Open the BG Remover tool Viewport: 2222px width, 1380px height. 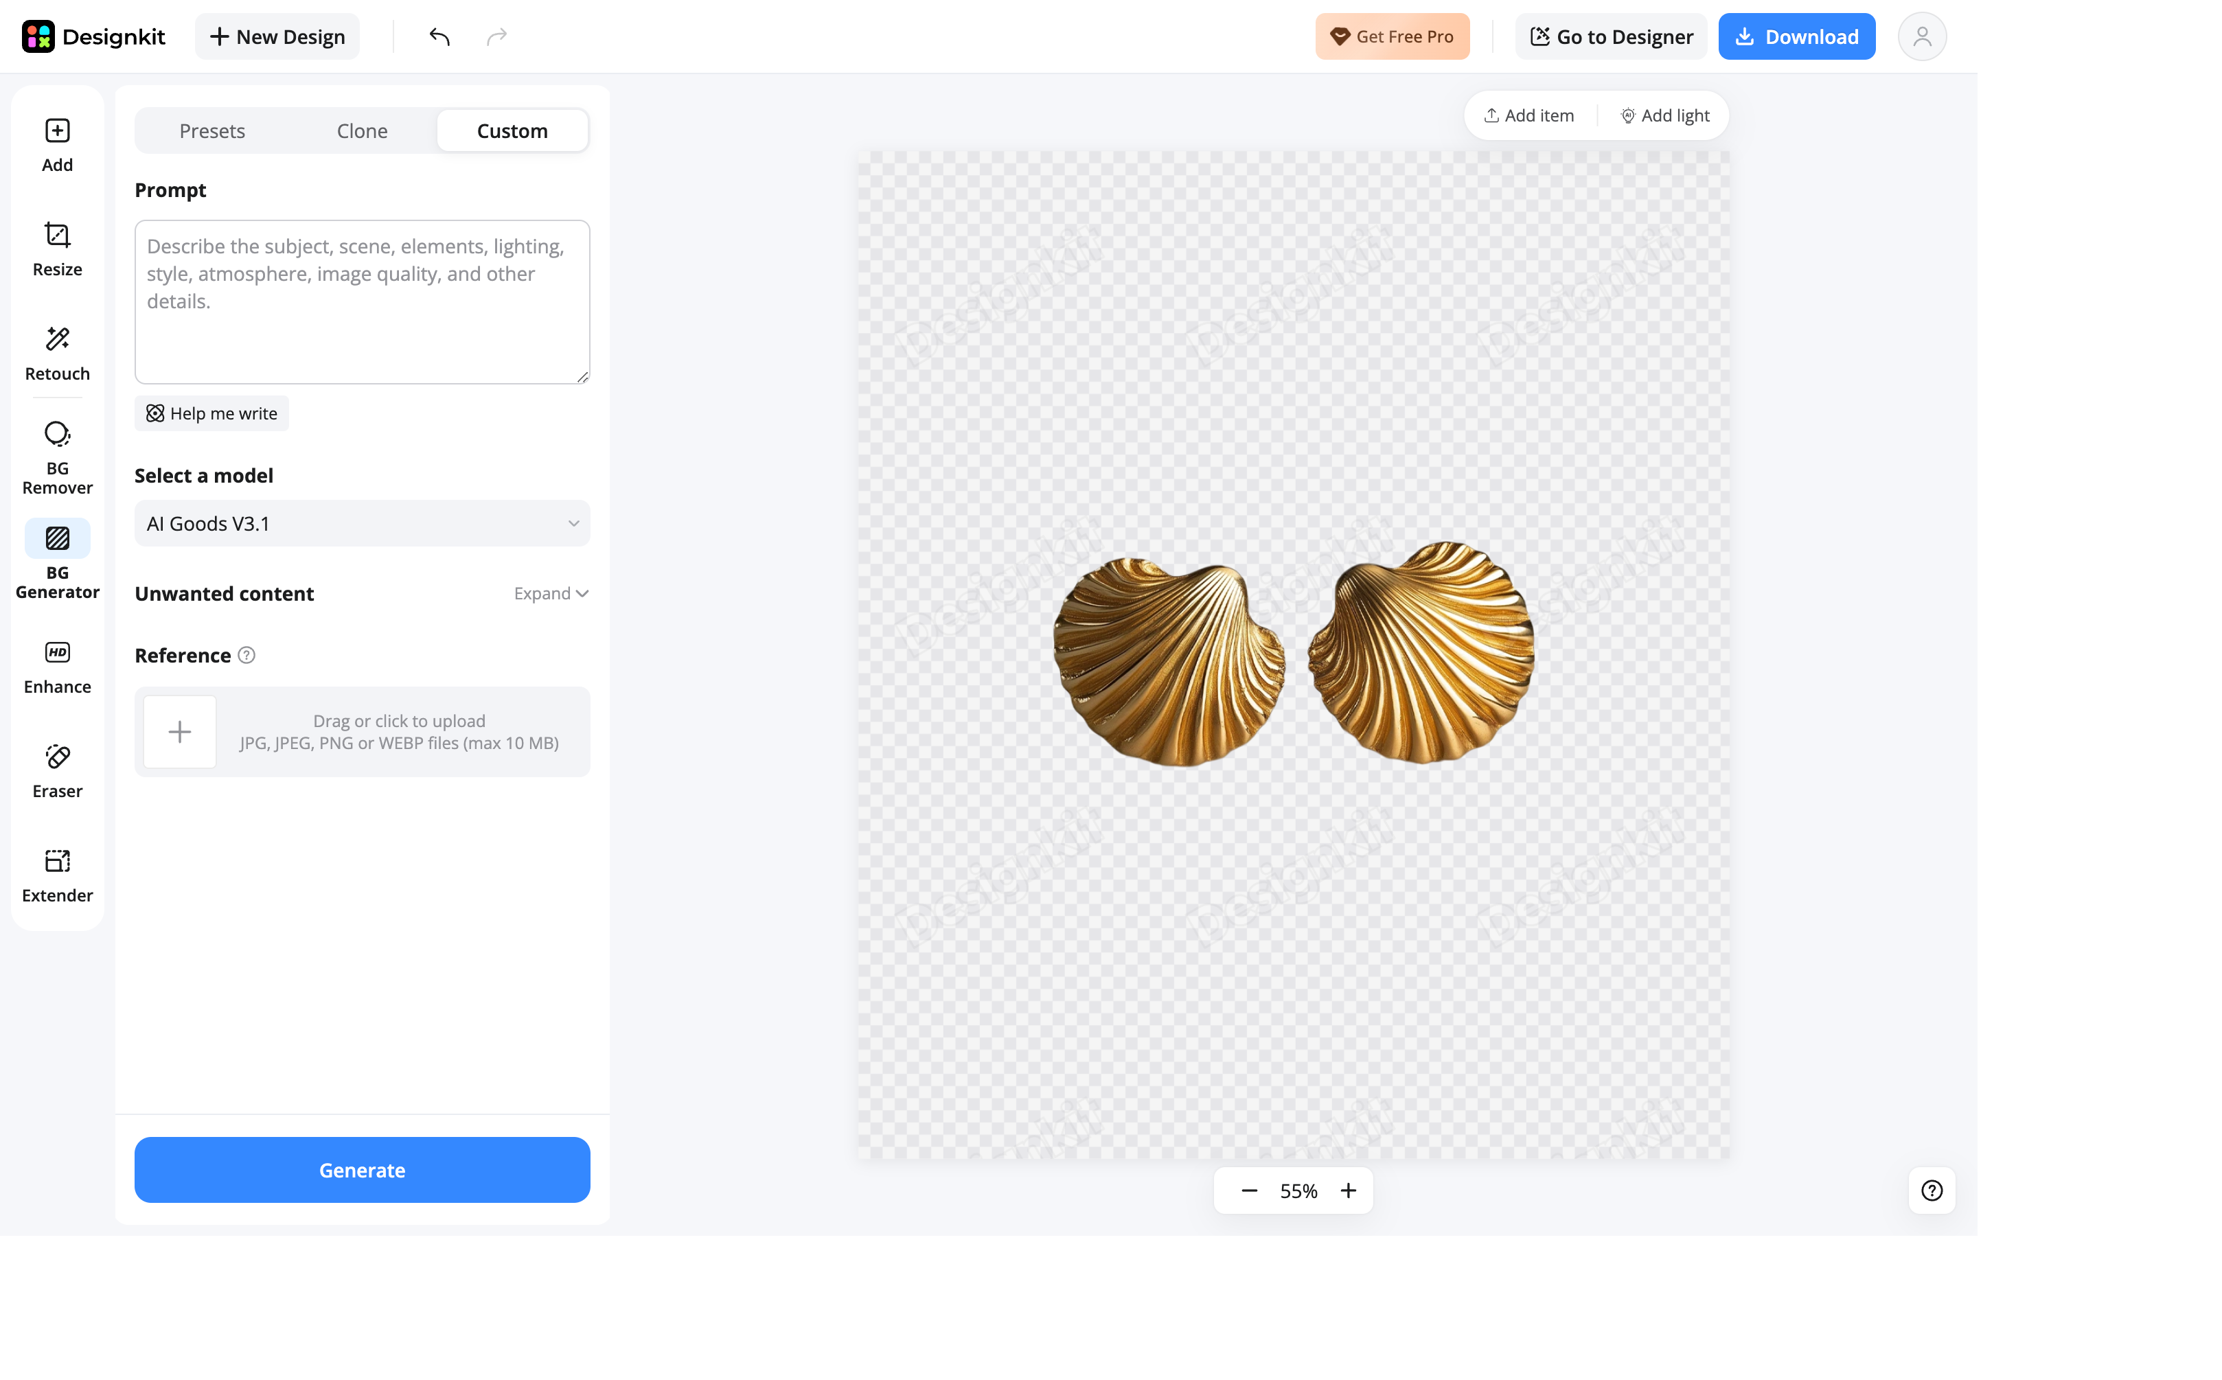pyautogui.click(x=58, y=457)
